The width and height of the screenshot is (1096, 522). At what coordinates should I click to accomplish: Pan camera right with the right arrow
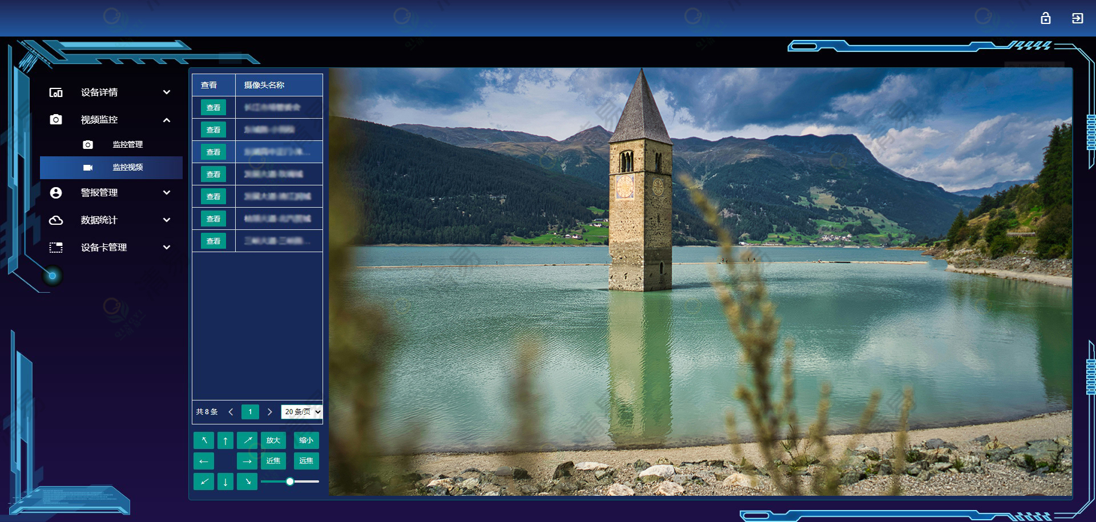(247, 461)
